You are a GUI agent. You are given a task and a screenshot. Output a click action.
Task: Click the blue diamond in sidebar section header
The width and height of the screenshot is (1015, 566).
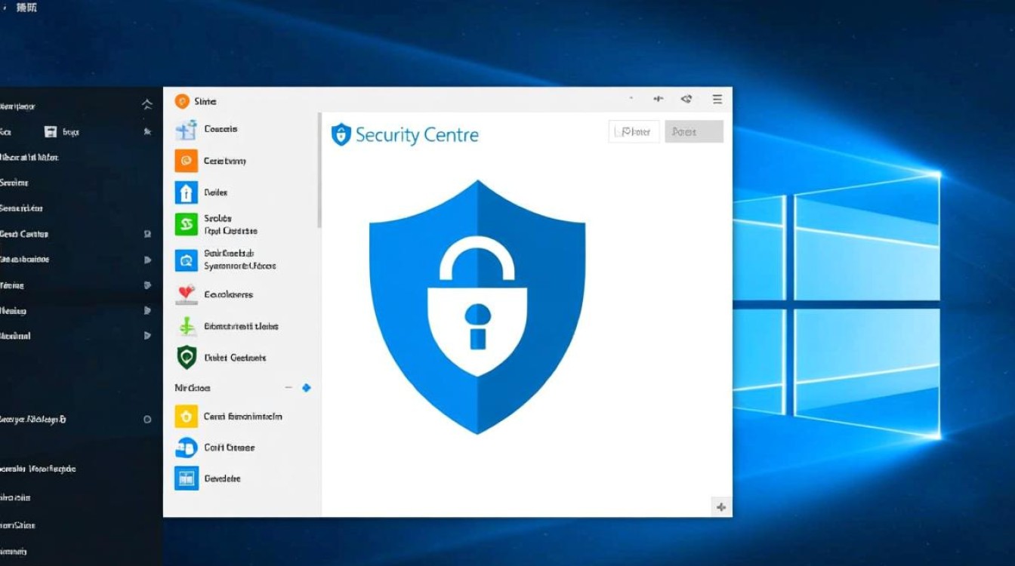(306, 388)
